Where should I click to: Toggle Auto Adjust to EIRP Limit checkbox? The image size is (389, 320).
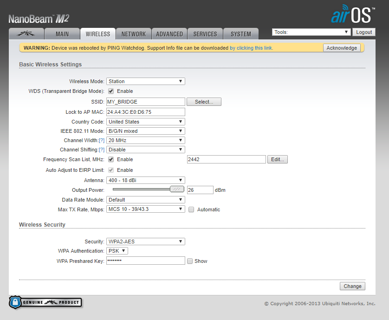[111, 170]
